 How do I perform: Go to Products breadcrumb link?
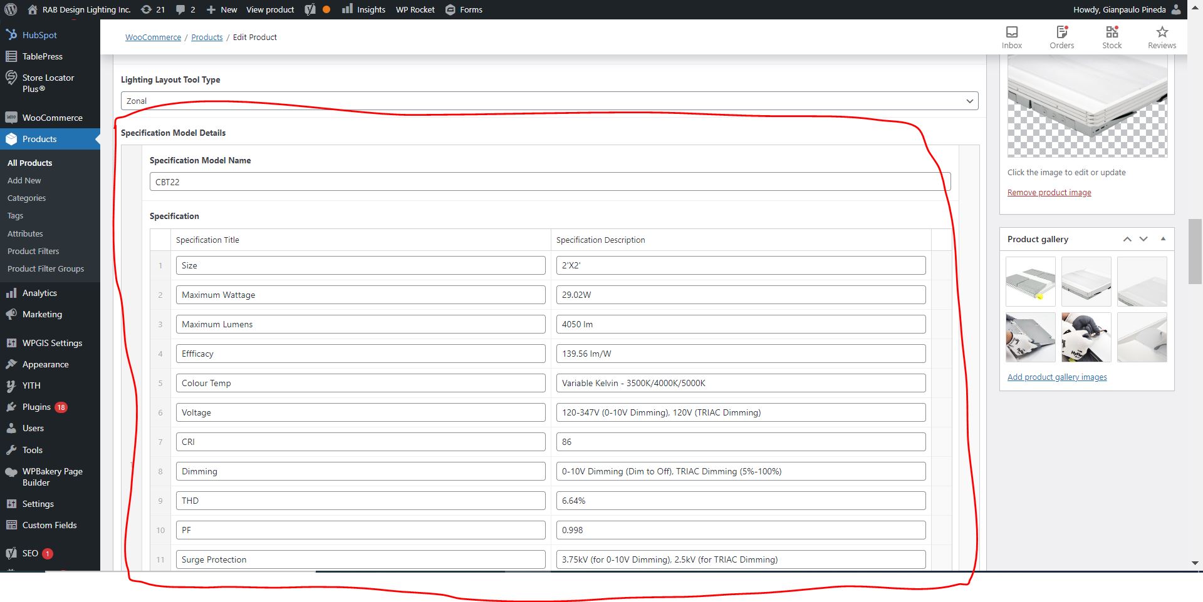click(x=207, y=37)
